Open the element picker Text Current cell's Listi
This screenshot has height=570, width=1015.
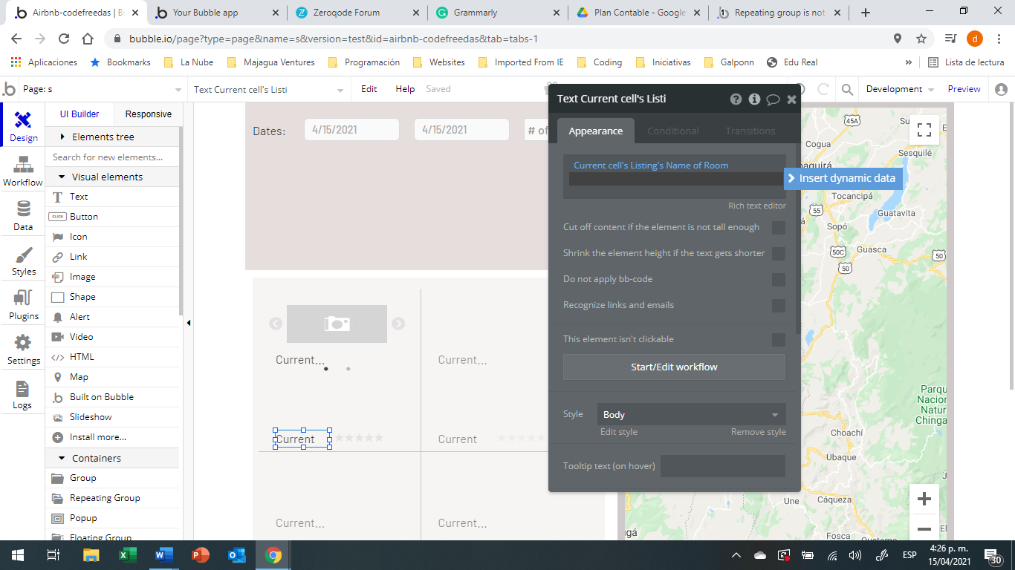point(269,90)
